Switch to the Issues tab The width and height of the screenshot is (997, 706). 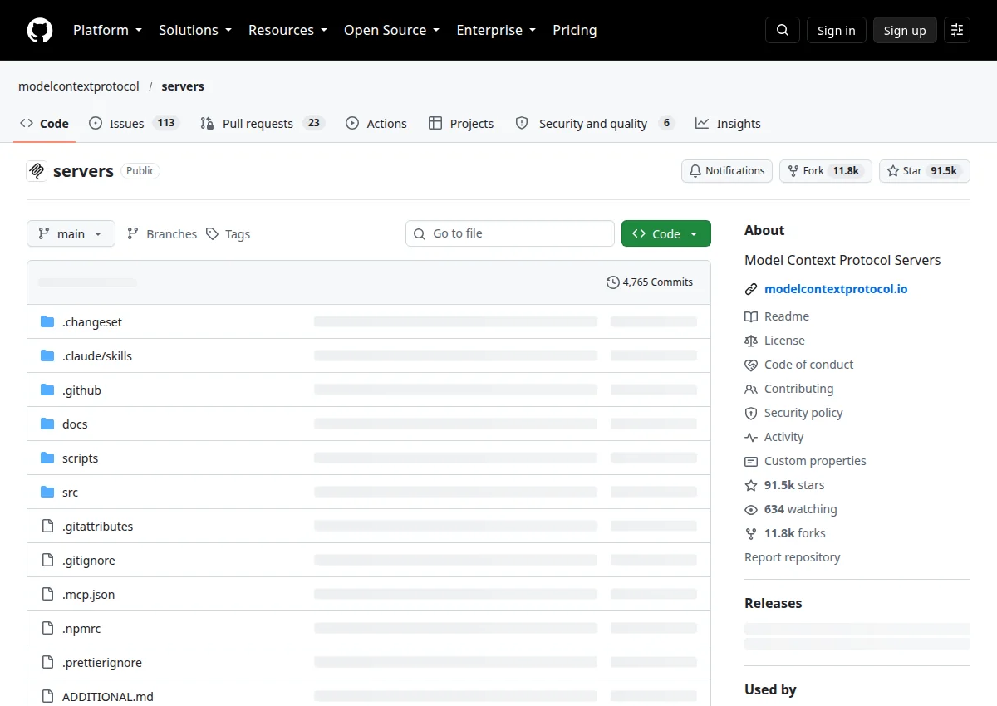pyautogui.click(x=134, y=124)
